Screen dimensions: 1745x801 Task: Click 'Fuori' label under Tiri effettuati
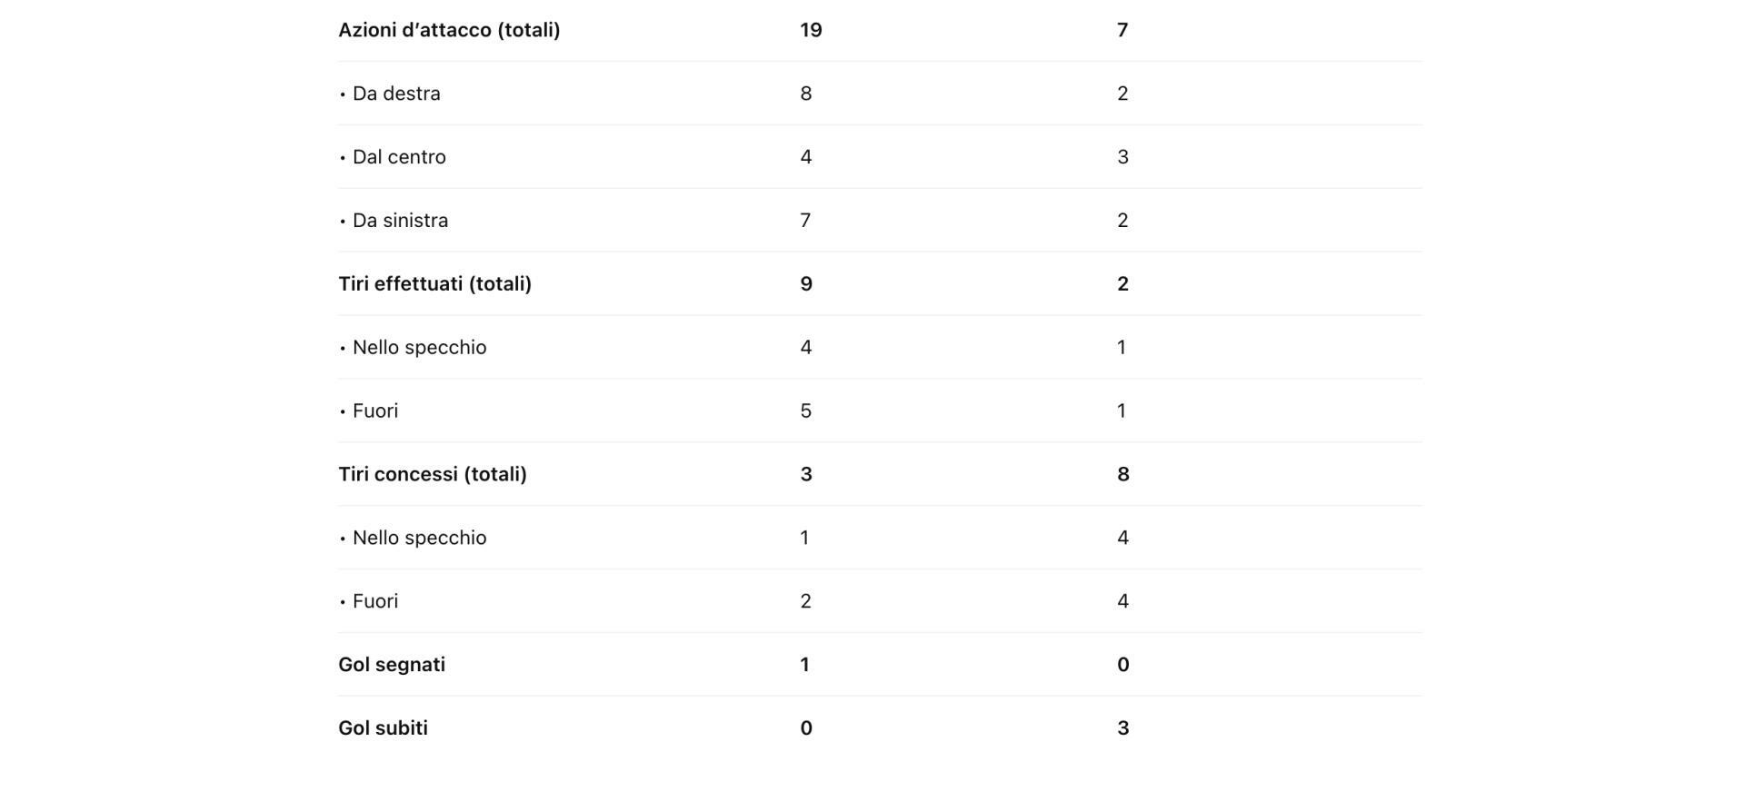[374, 411]
